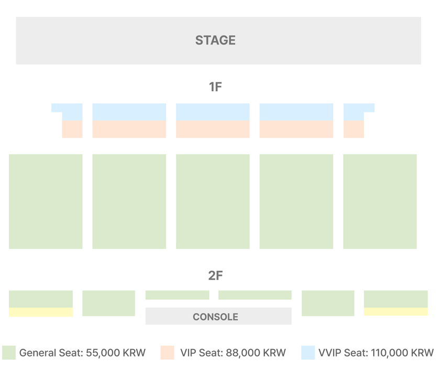Choose the center VIP peach block

click(x=213, y=129)
